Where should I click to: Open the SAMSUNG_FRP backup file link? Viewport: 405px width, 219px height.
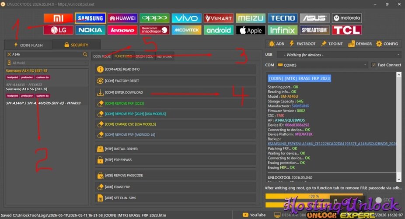pyautogui.click(x=332, y=144)
